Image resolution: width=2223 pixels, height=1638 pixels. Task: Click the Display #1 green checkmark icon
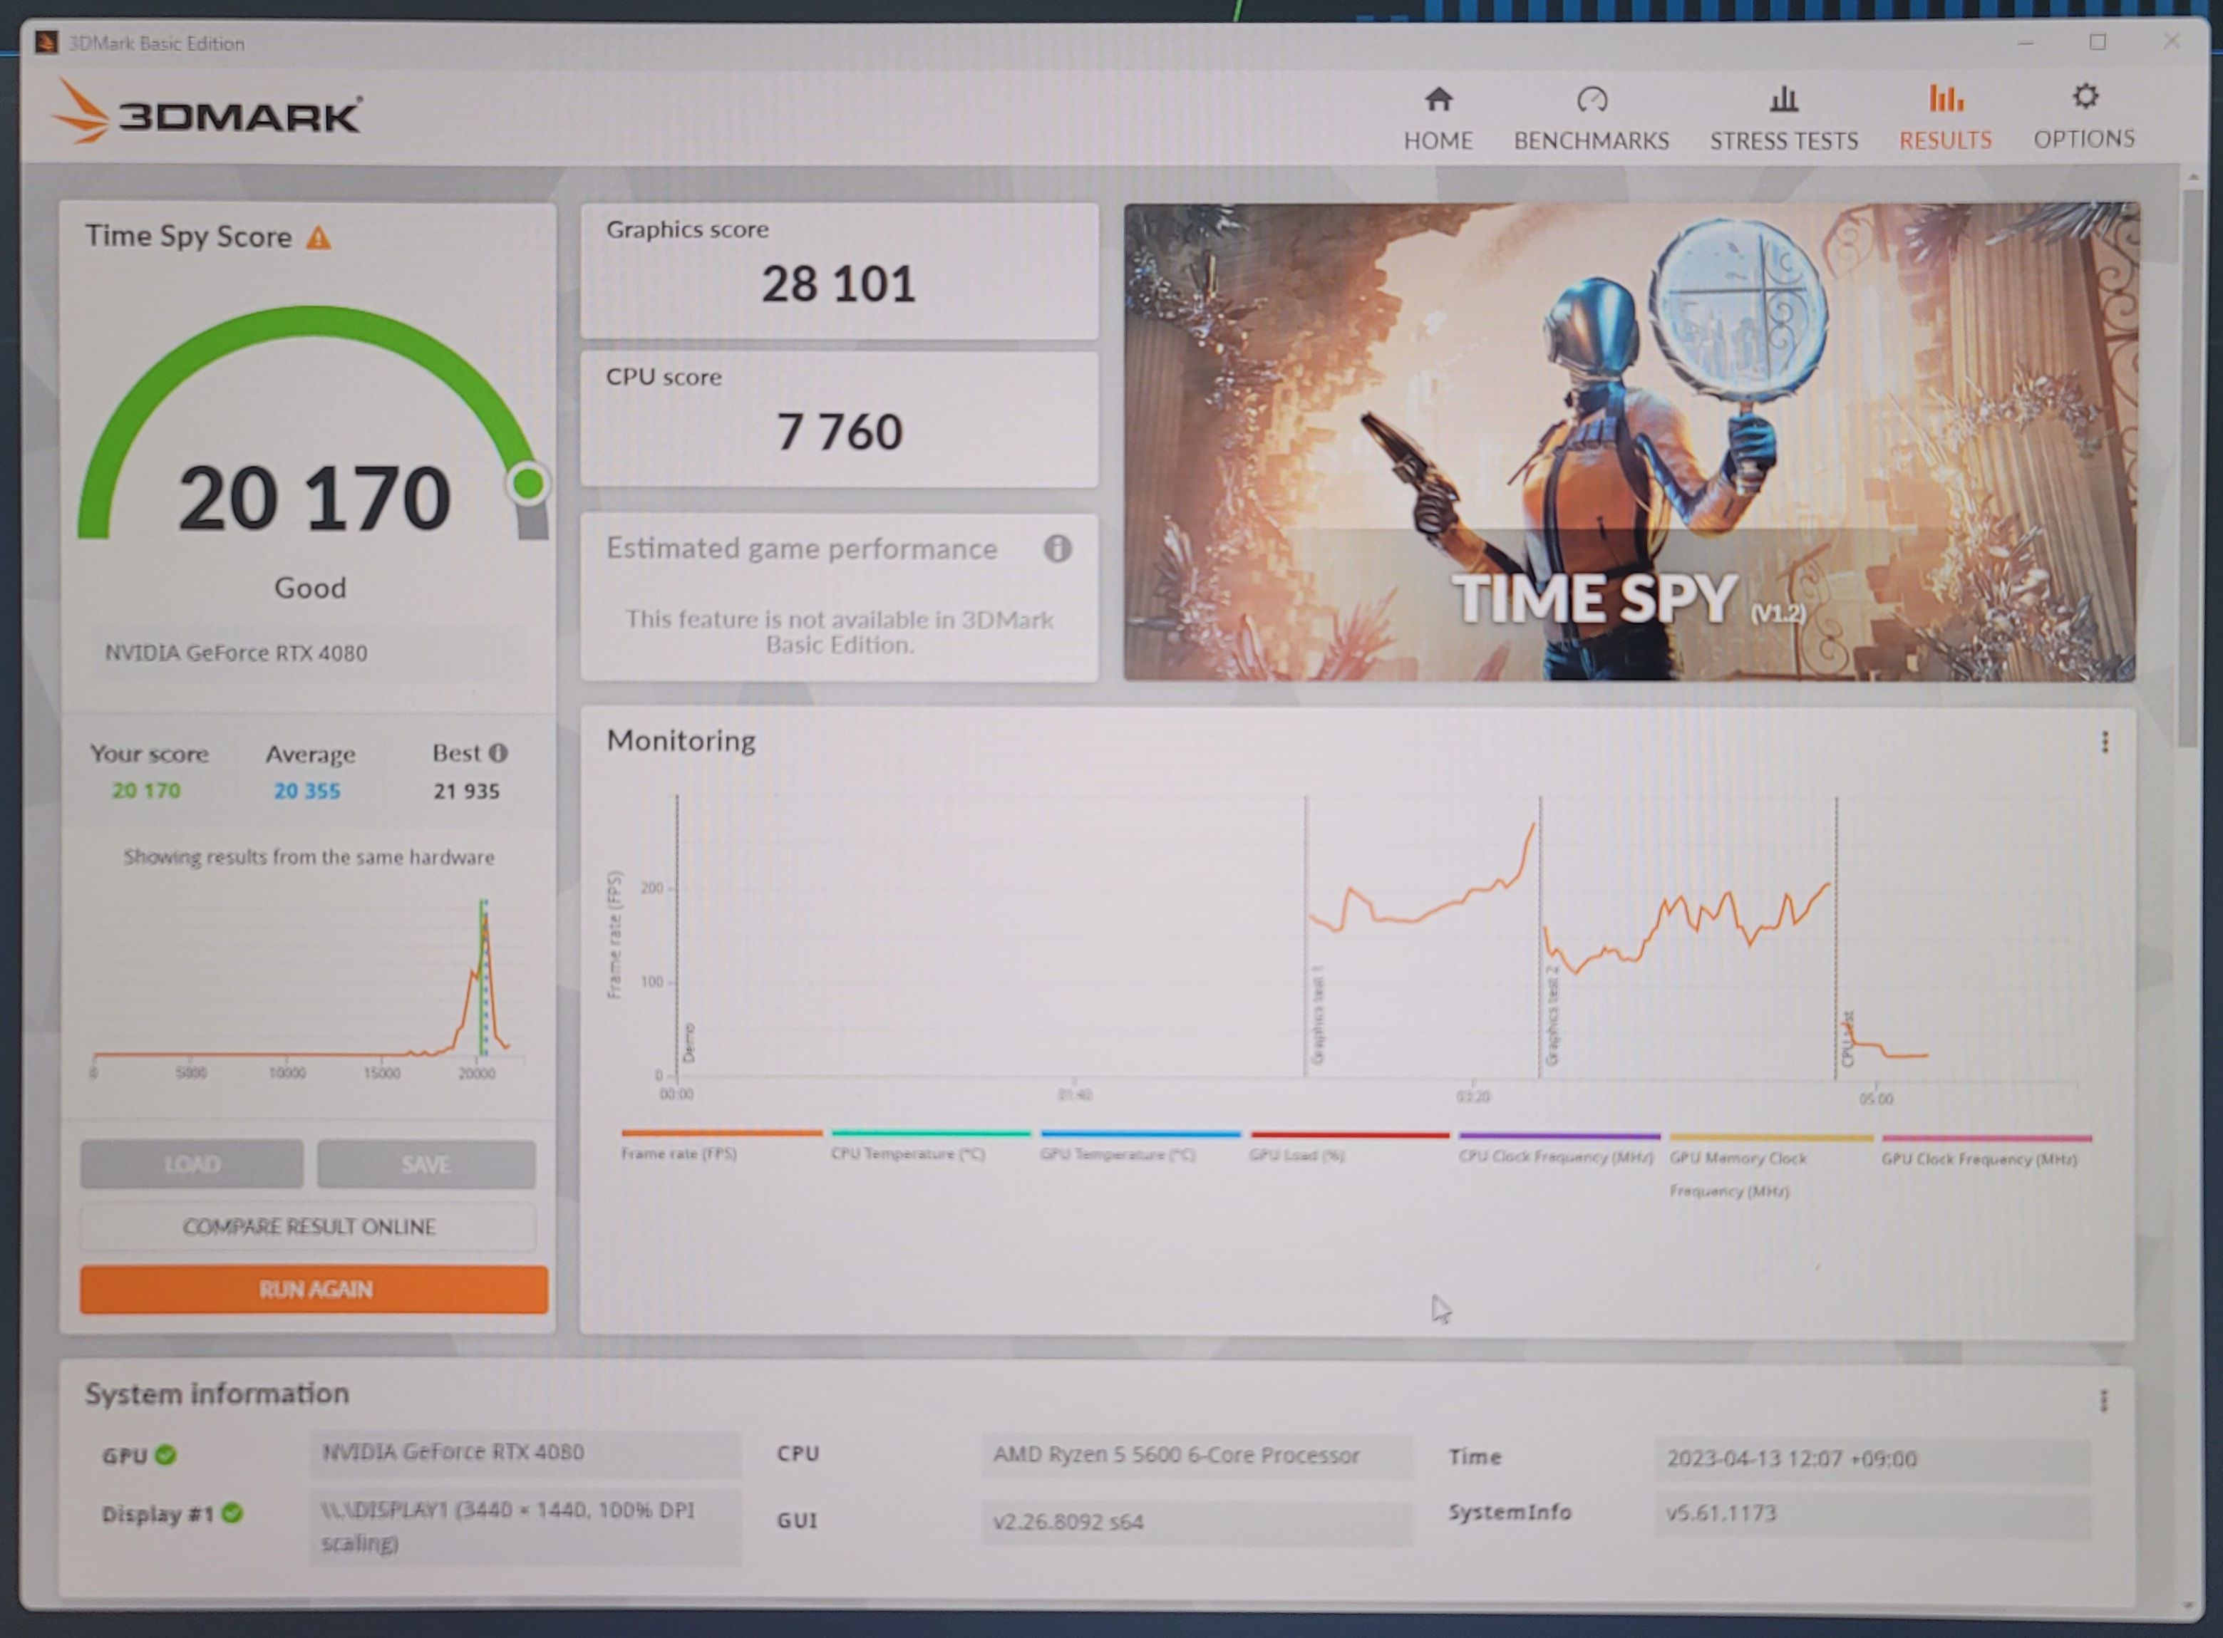[232, 1513]
